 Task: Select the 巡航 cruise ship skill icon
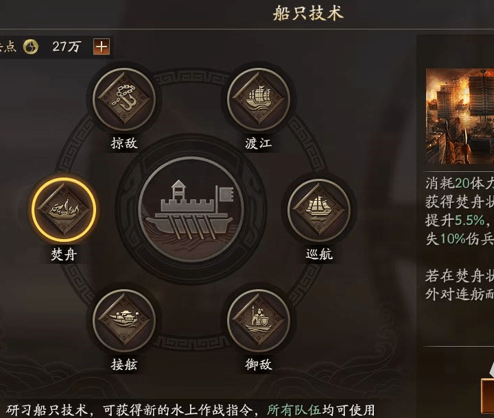[x=319, y=210]
